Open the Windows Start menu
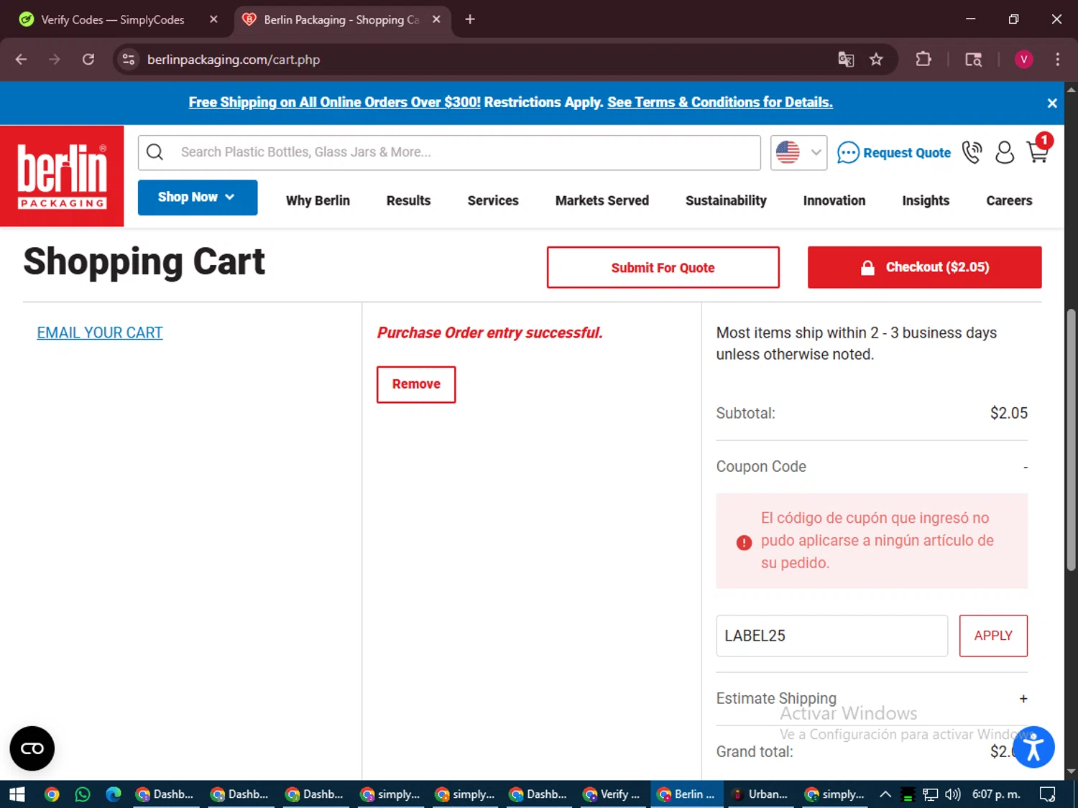The image size is (1078, 808). pyautogui.click(x=17, y=794)
